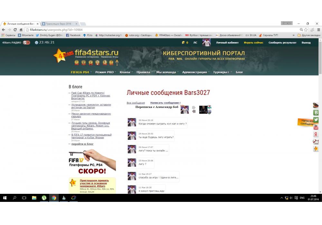Click the Twitter sidebar icon
This screenshot has width=322, height=225.
[316, 120]
